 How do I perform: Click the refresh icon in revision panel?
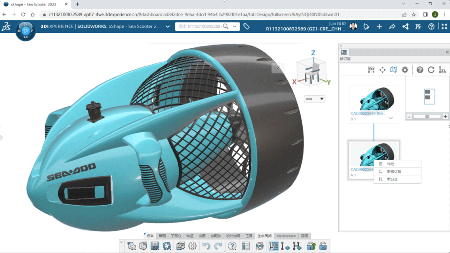pyautogui.click(x=431, y=70)
